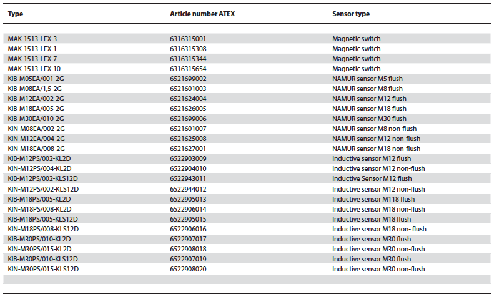The height and width of the screenshot is (297, 494).
Task: Click the Sensor type column header
Action: pyautogui.click(x=350, y=13)
